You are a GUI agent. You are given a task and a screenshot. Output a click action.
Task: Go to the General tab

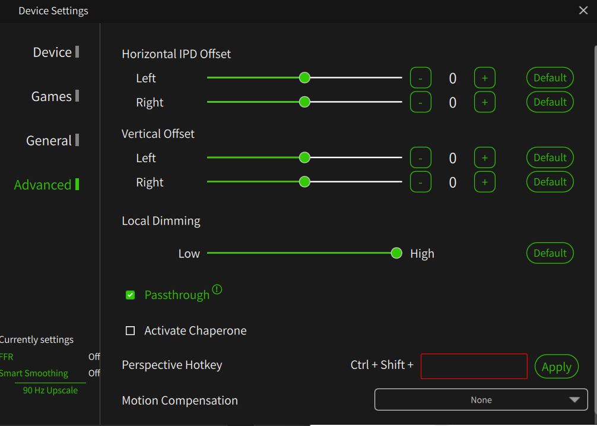pos(49,141)
